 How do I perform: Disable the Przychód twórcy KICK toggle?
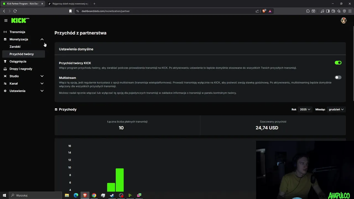pyautogui.click(x=338, y=63)
